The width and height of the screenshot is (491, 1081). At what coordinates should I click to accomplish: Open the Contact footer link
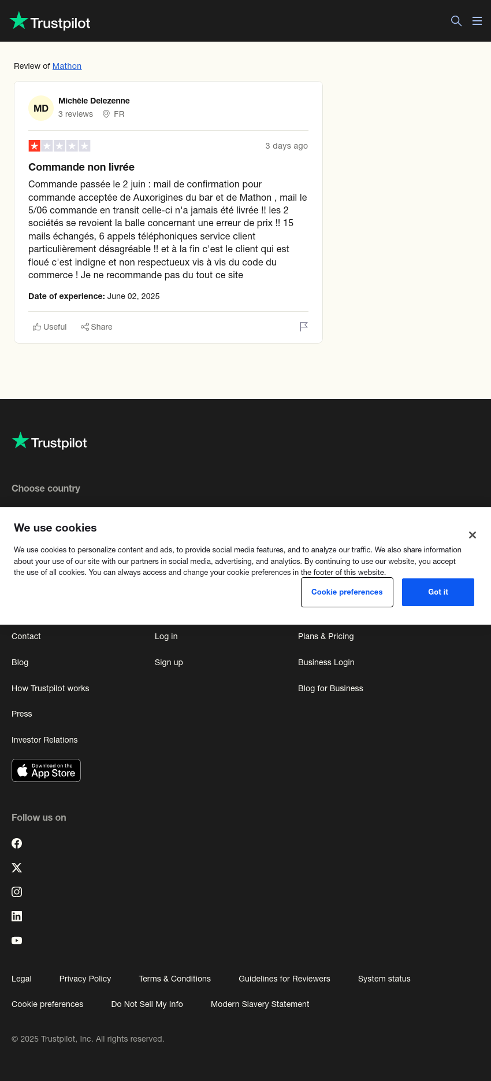[26, 636]
